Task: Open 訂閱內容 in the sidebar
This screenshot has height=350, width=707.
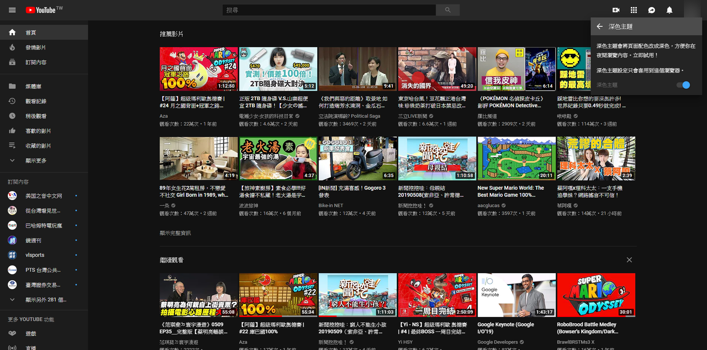Action: pos(44,62)
